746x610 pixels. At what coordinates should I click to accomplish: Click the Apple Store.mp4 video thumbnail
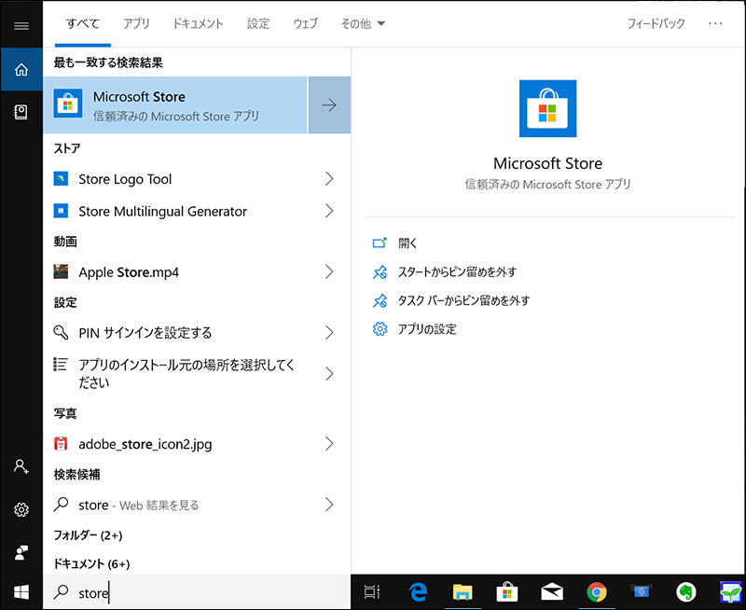click(x=61, y=271)
